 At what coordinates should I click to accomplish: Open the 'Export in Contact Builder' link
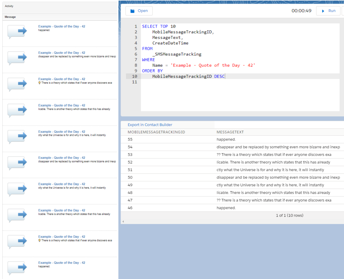pyautogui.click(x=150, y=125)
